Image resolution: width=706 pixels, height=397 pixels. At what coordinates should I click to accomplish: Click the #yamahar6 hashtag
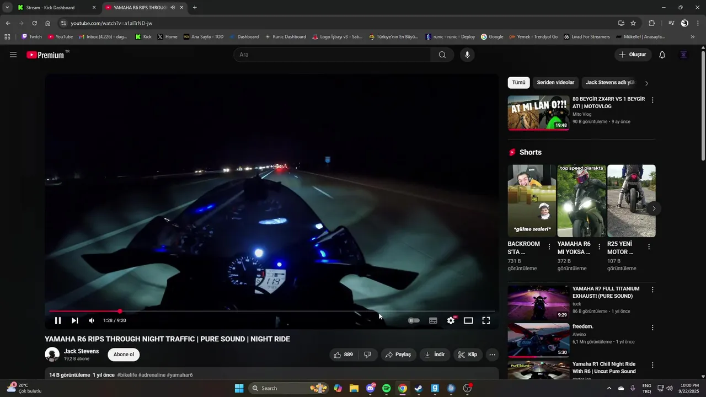(180, 375)
